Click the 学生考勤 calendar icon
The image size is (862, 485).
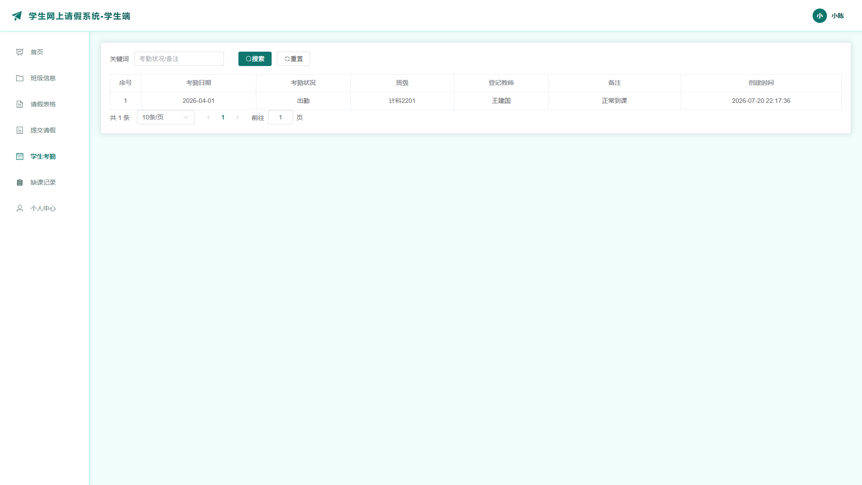[20, 156]
